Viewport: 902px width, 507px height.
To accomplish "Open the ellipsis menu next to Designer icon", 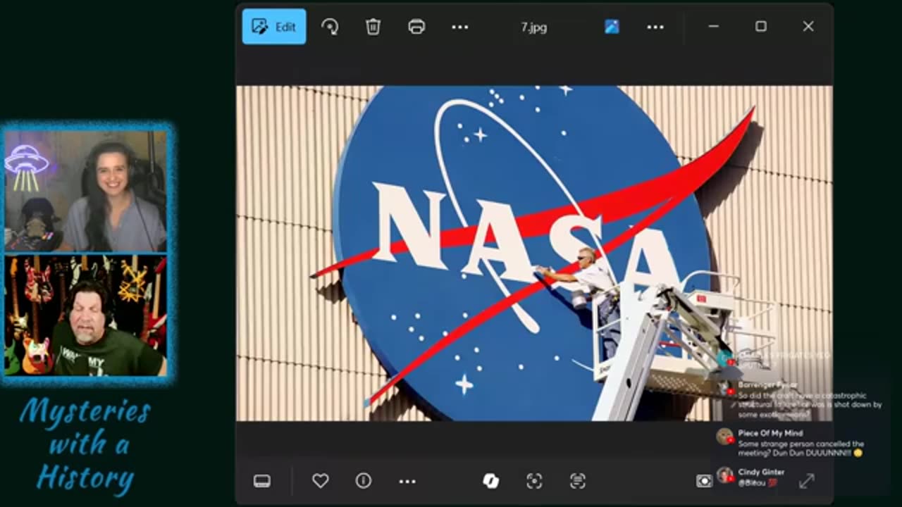I will click(655, 27).
